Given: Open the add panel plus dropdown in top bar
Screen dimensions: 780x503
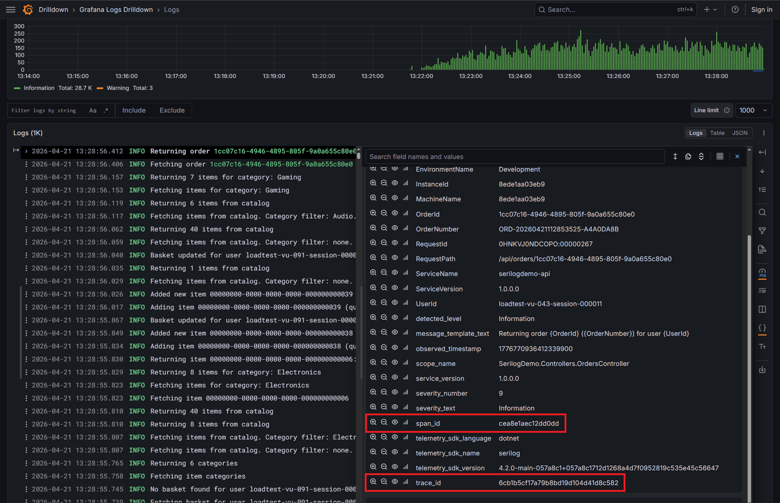Looking at the screenshot, I should point(710,9).
